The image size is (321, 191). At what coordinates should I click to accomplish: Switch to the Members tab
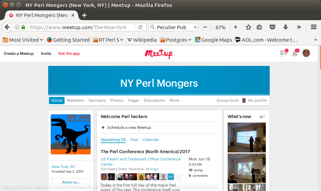(75, 100)
